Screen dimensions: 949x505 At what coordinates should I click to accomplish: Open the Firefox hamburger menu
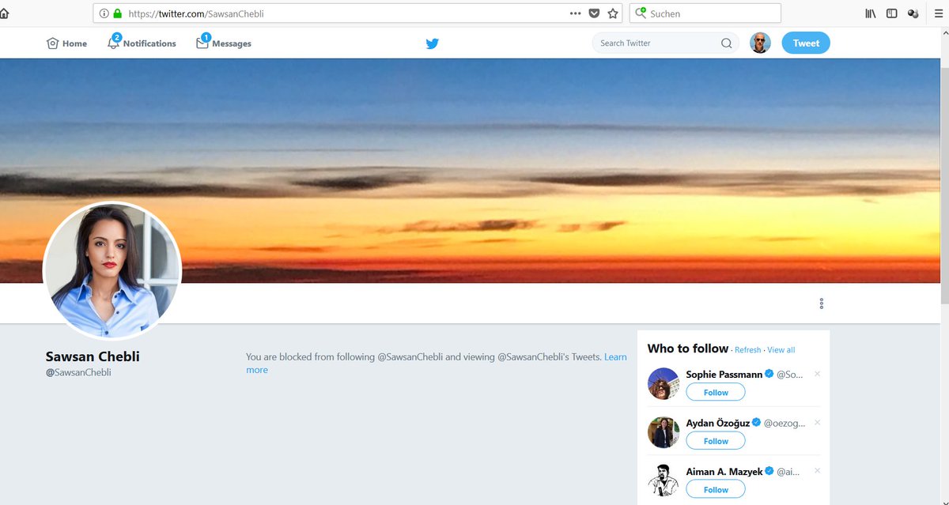939,13
